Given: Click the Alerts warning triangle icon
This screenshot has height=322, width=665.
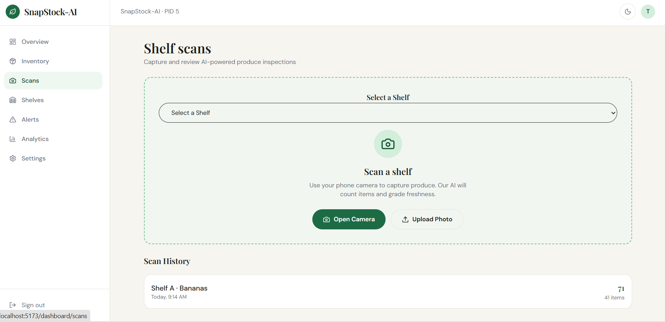Looking at the screenshot, I should [x=13, y=119].
